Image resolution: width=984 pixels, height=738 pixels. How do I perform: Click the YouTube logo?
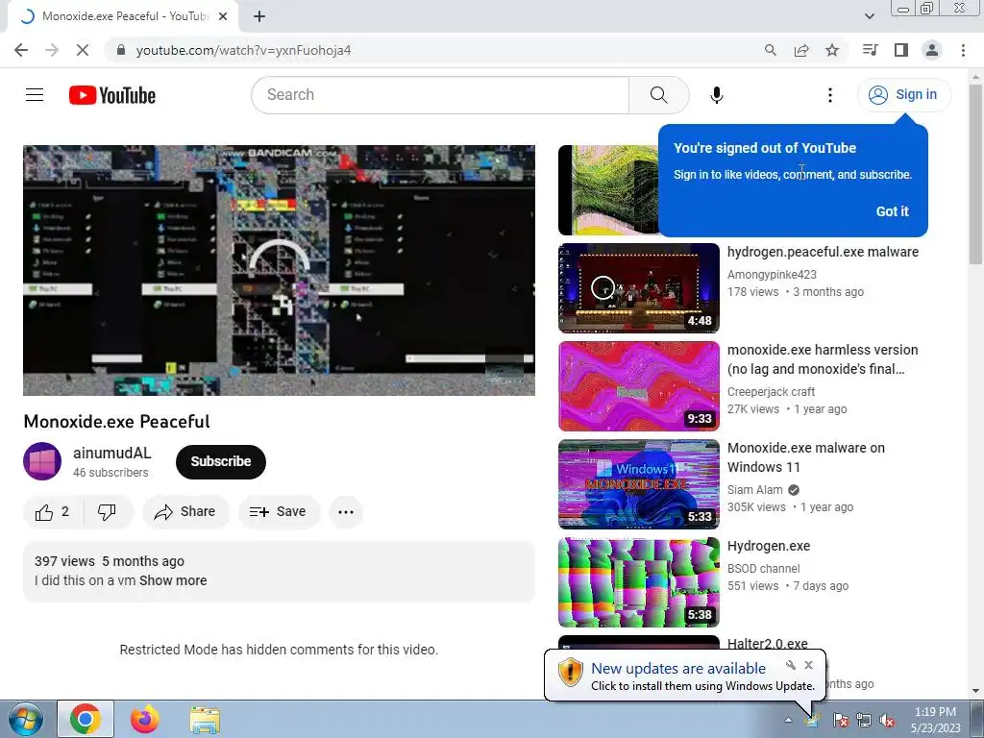(x=112, y=95)
